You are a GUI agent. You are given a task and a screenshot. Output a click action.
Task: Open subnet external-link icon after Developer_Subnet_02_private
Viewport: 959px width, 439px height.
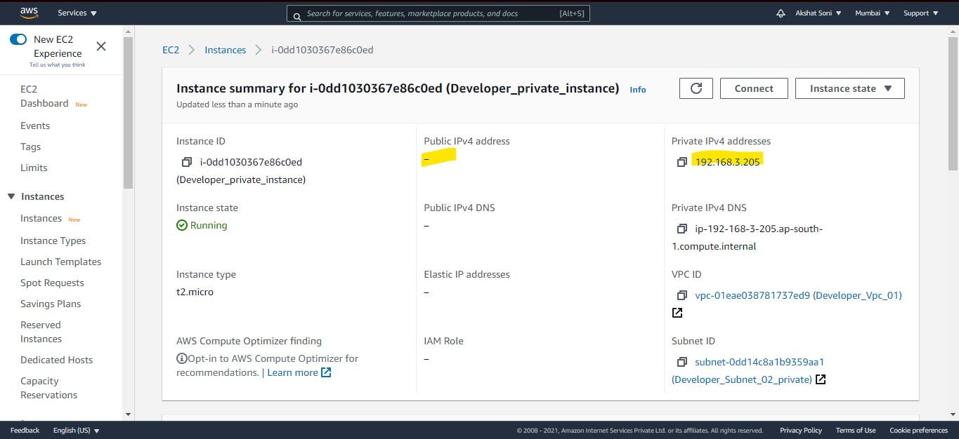point(821,379)
